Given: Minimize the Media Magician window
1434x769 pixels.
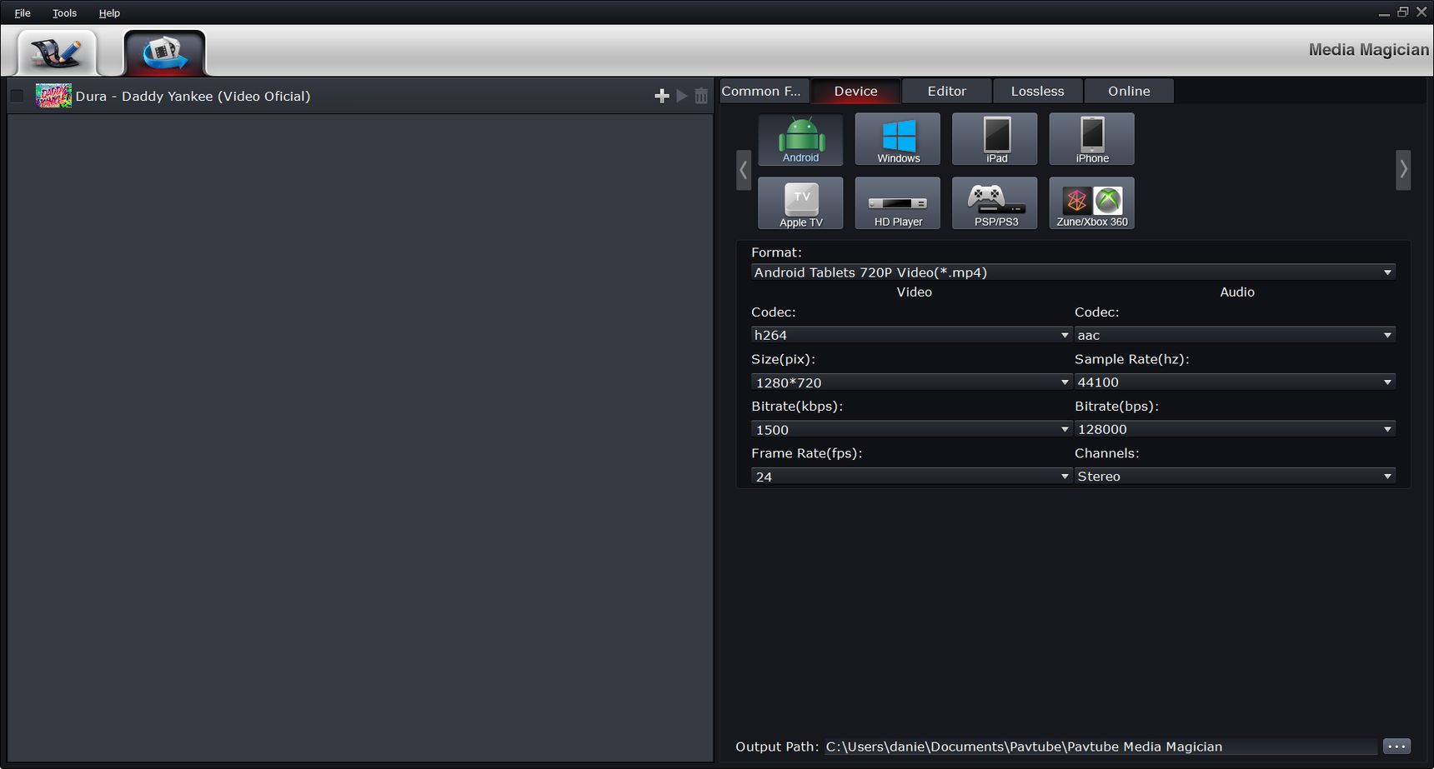Looking at the screenshot, I should [1384, 13].
